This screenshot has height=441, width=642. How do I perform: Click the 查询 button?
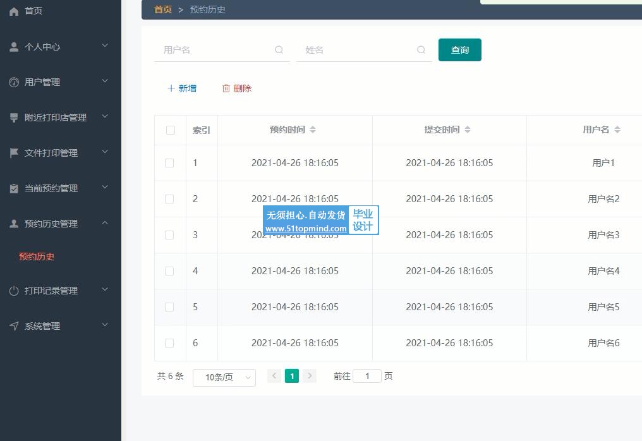pos(460,50)
